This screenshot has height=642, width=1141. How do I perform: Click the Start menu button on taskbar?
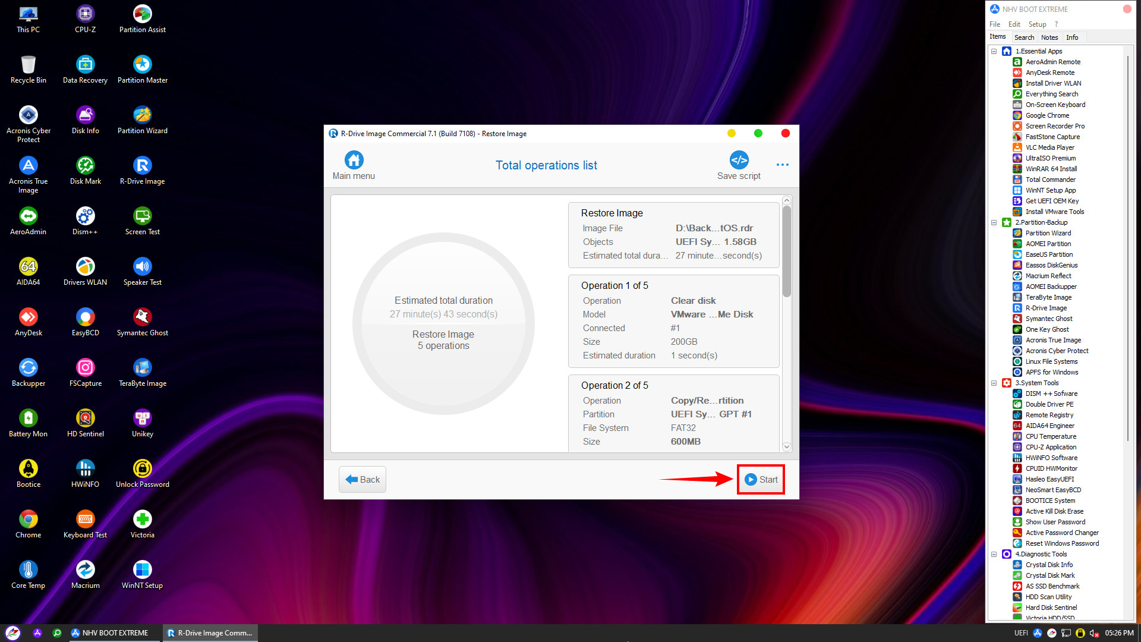coord(12,633)
